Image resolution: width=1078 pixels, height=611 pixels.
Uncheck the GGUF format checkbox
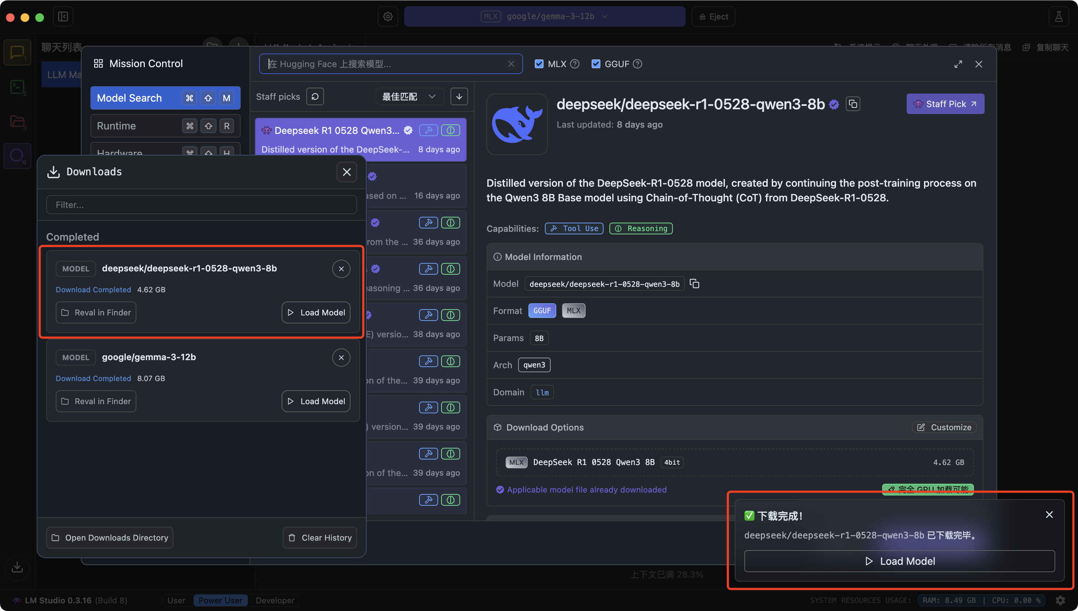(x=595, y=64)
